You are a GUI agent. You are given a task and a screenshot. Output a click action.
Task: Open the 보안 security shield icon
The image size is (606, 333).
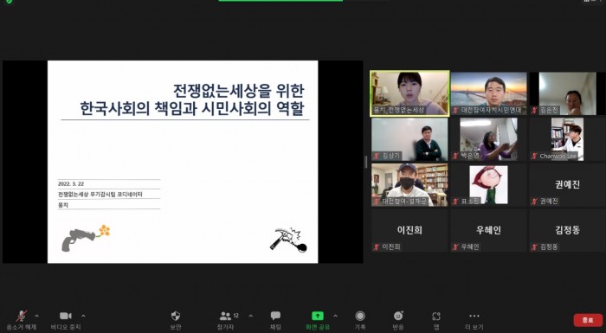pyautogui.click(x=176, y=316)
